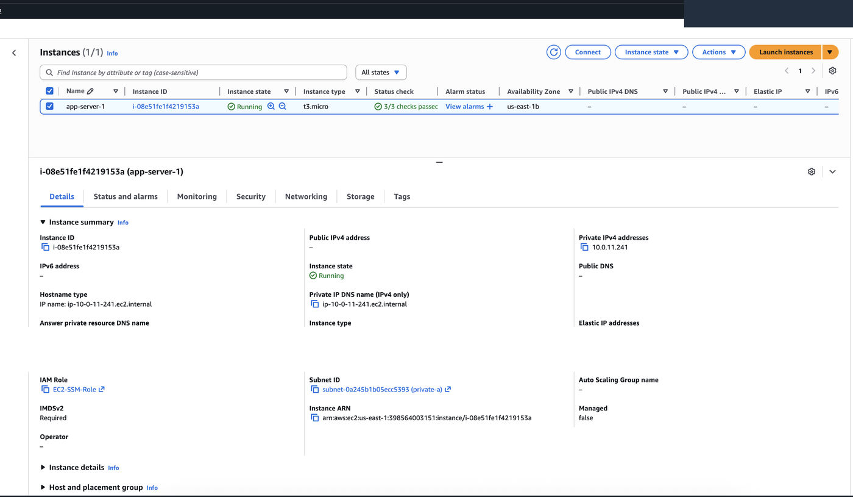Open Instances Info link
Screen dimensions: 853x497
(x=112, y=54)
